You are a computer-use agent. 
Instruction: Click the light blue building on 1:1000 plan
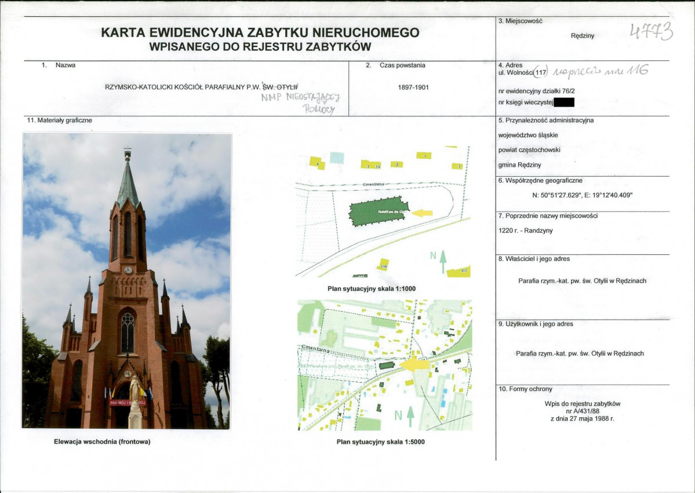pyautogui.click(x=337, y=157)
